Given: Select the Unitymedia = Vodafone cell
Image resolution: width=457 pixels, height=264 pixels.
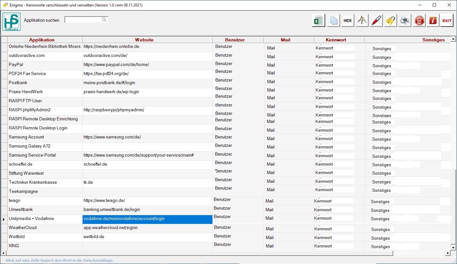Looking at the screenshot, I should point(45,219).
